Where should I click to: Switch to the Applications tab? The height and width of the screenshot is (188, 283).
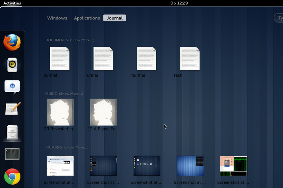pyautogui.click(x=87, y=18)
